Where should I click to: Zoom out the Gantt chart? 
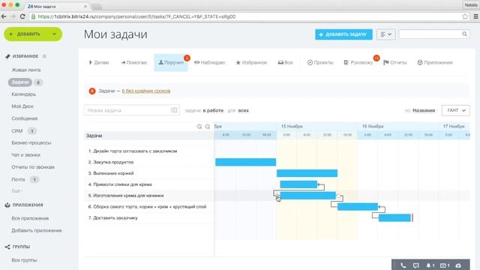208,127
